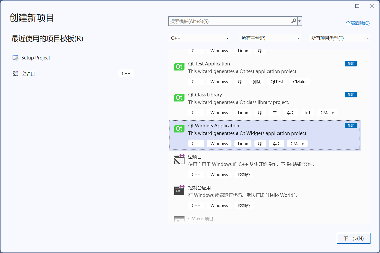Click the 空项目 icon in recent templates
This screenshot has width=380, height=253.
(x=15, y=73)
